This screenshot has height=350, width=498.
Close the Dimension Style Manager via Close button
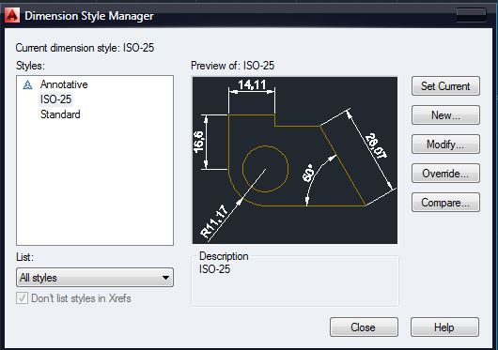(364, 327)
